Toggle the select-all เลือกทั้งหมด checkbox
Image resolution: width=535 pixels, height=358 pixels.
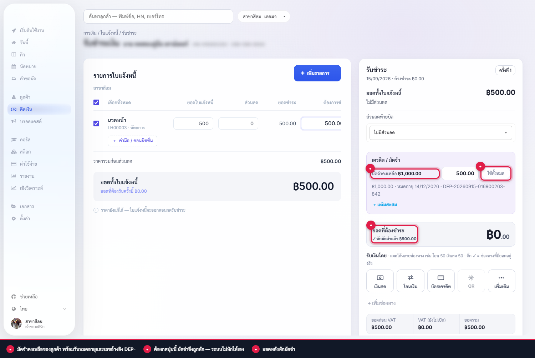coord(96,102)
